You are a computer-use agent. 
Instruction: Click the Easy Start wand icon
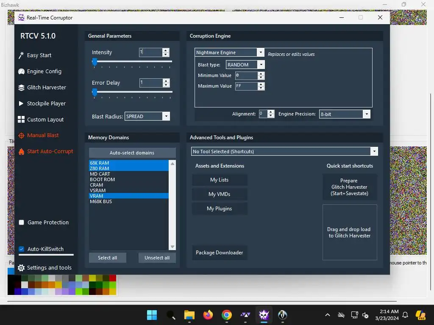click(x=21, y=55)
